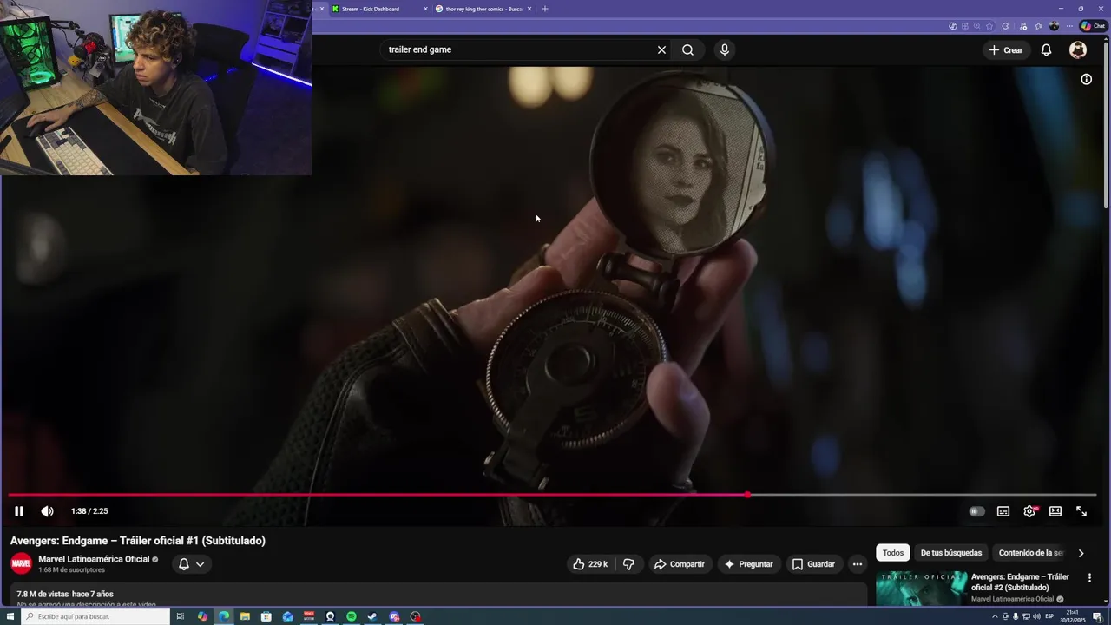
Task: Open the Crear menu
Action: click(x=1005, y=49)
